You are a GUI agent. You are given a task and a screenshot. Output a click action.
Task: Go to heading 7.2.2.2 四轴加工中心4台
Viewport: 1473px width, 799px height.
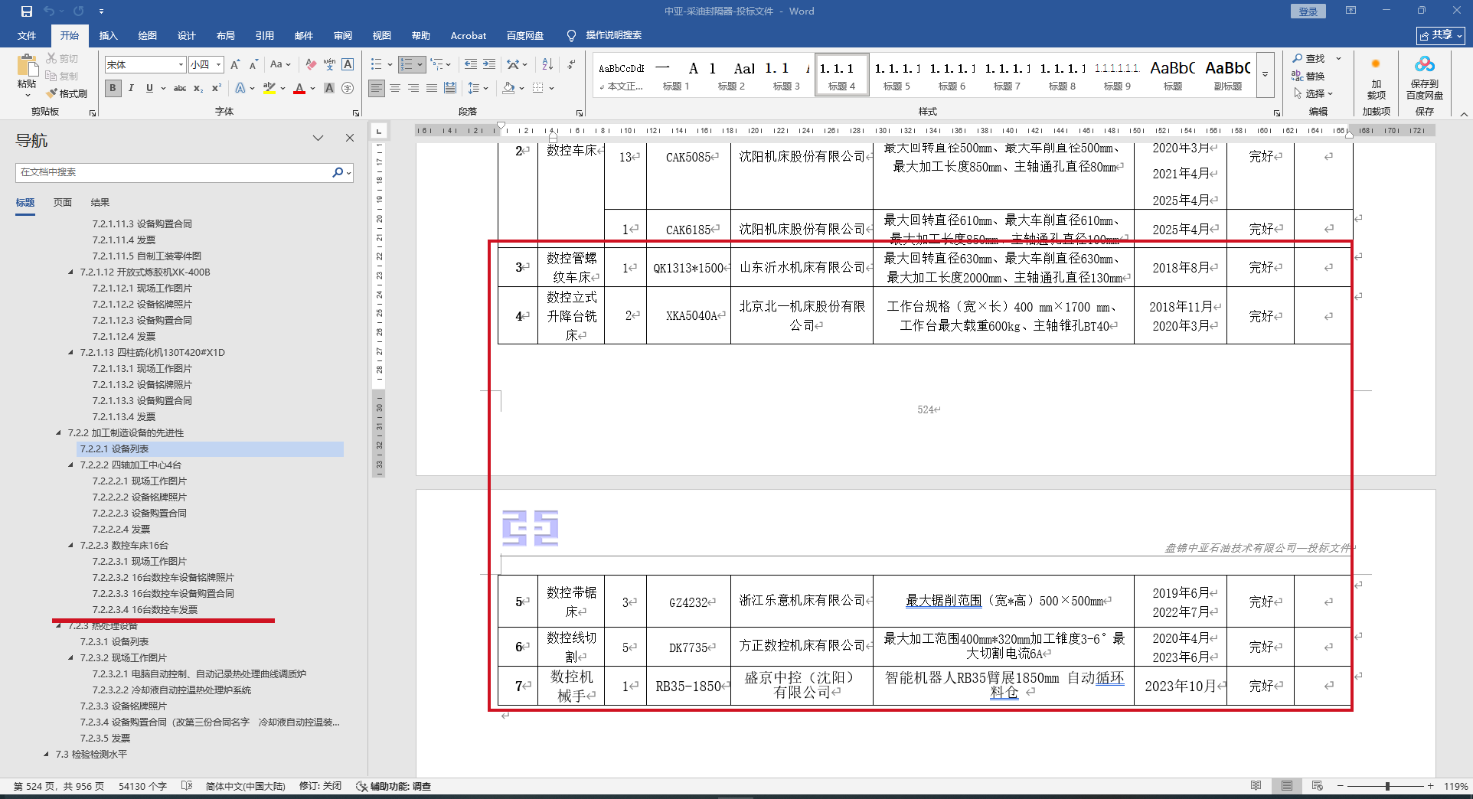pyautogui.click(x=131, y=465)
